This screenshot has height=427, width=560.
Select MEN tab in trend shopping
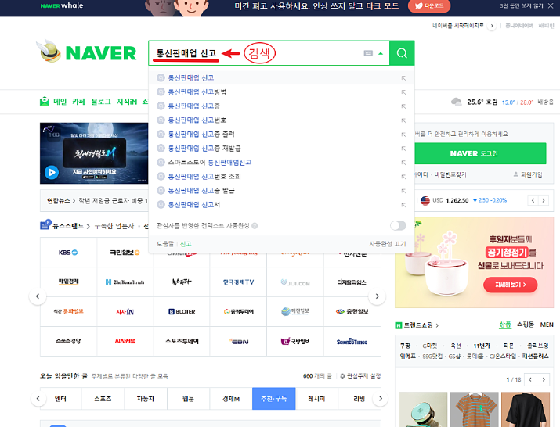point(547,325)
